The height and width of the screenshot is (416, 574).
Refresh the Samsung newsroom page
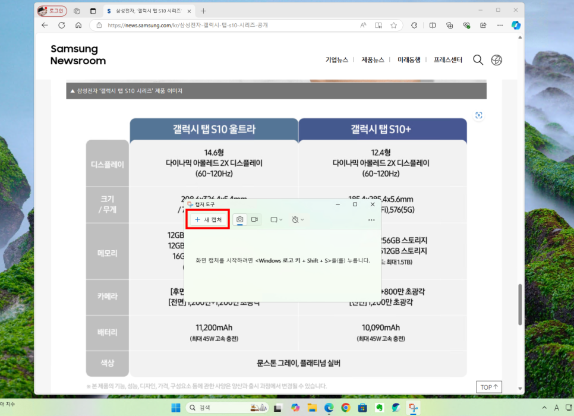62,26
